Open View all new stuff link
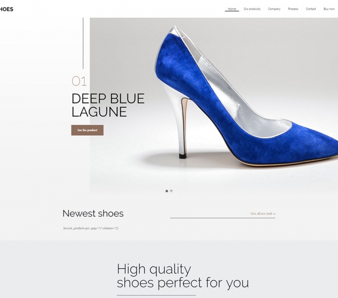 coord(263,214)
